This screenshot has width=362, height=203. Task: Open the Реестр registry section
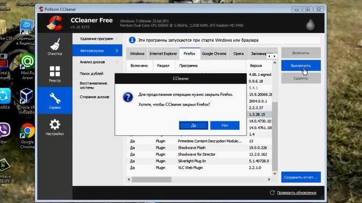(55, 74)
